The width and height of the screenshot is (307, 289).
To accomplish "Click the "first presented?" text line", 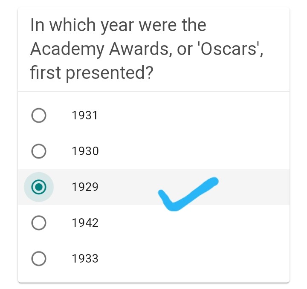I will [92, 73].
